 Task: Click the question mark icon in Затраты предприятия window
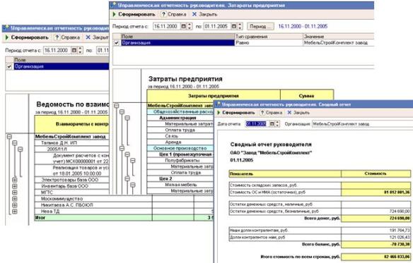click(163, 14)
